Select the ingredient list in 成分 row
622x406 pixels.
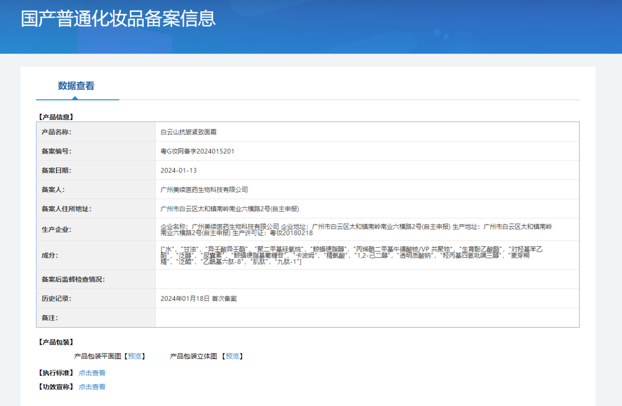tap(351, 256)
